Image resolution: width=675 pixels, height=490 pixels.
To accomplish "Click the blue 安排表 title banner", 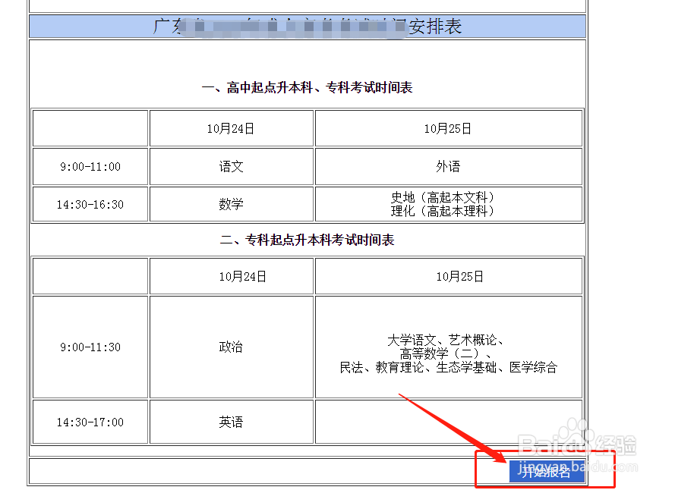I will point(308,27).
